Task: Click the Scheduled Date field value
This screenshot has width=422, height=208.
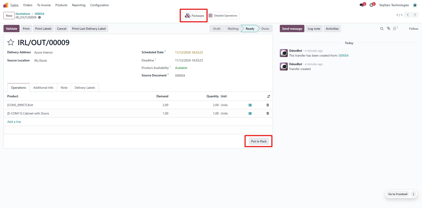Action: pos(189,52)
